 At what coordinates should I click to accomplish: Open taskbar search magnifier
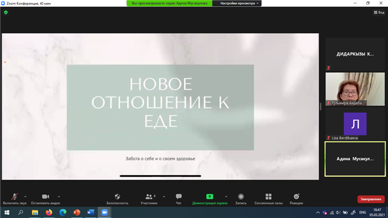click(x=21, y=212)
